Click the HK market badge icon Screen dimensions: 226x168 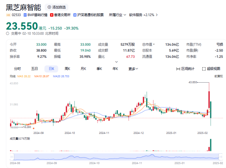[8, 15]
